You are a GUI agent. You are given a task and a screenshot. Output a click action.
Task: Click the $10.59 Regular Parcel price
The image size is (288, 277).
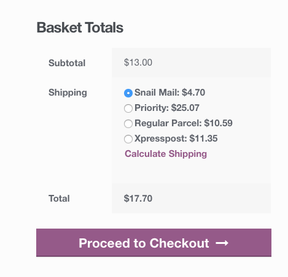point(219,123)
